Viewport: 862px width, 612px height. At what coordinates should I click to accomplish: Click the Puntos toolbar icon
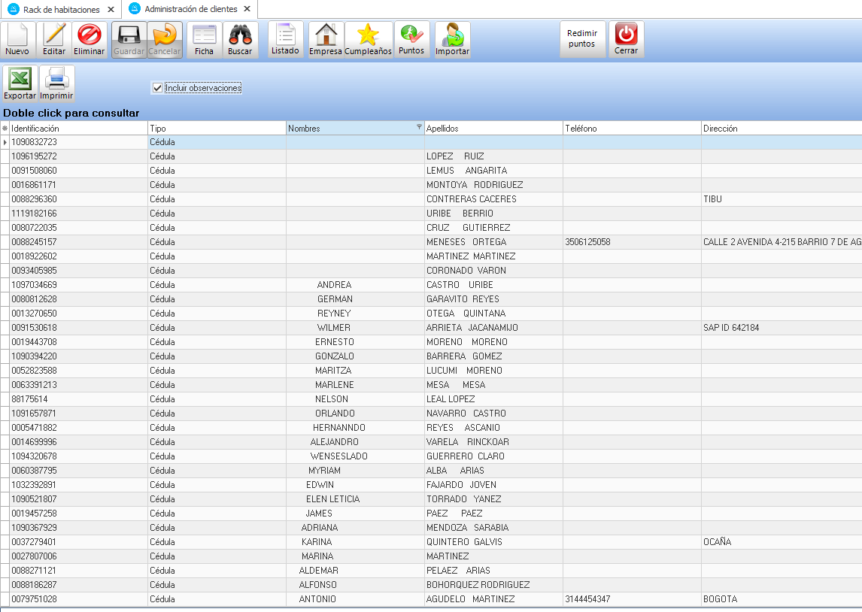click(411, 40)
